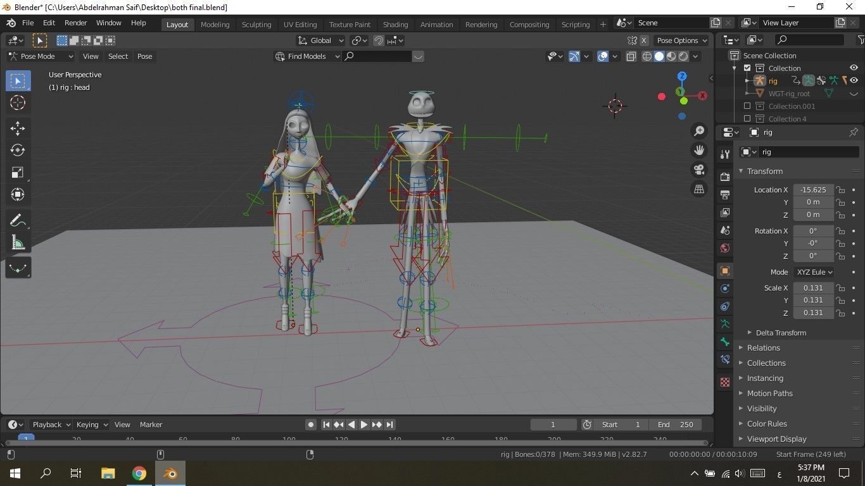
Task: Switch perspective/orthographic with grid icon
Action: click(699, 189)
